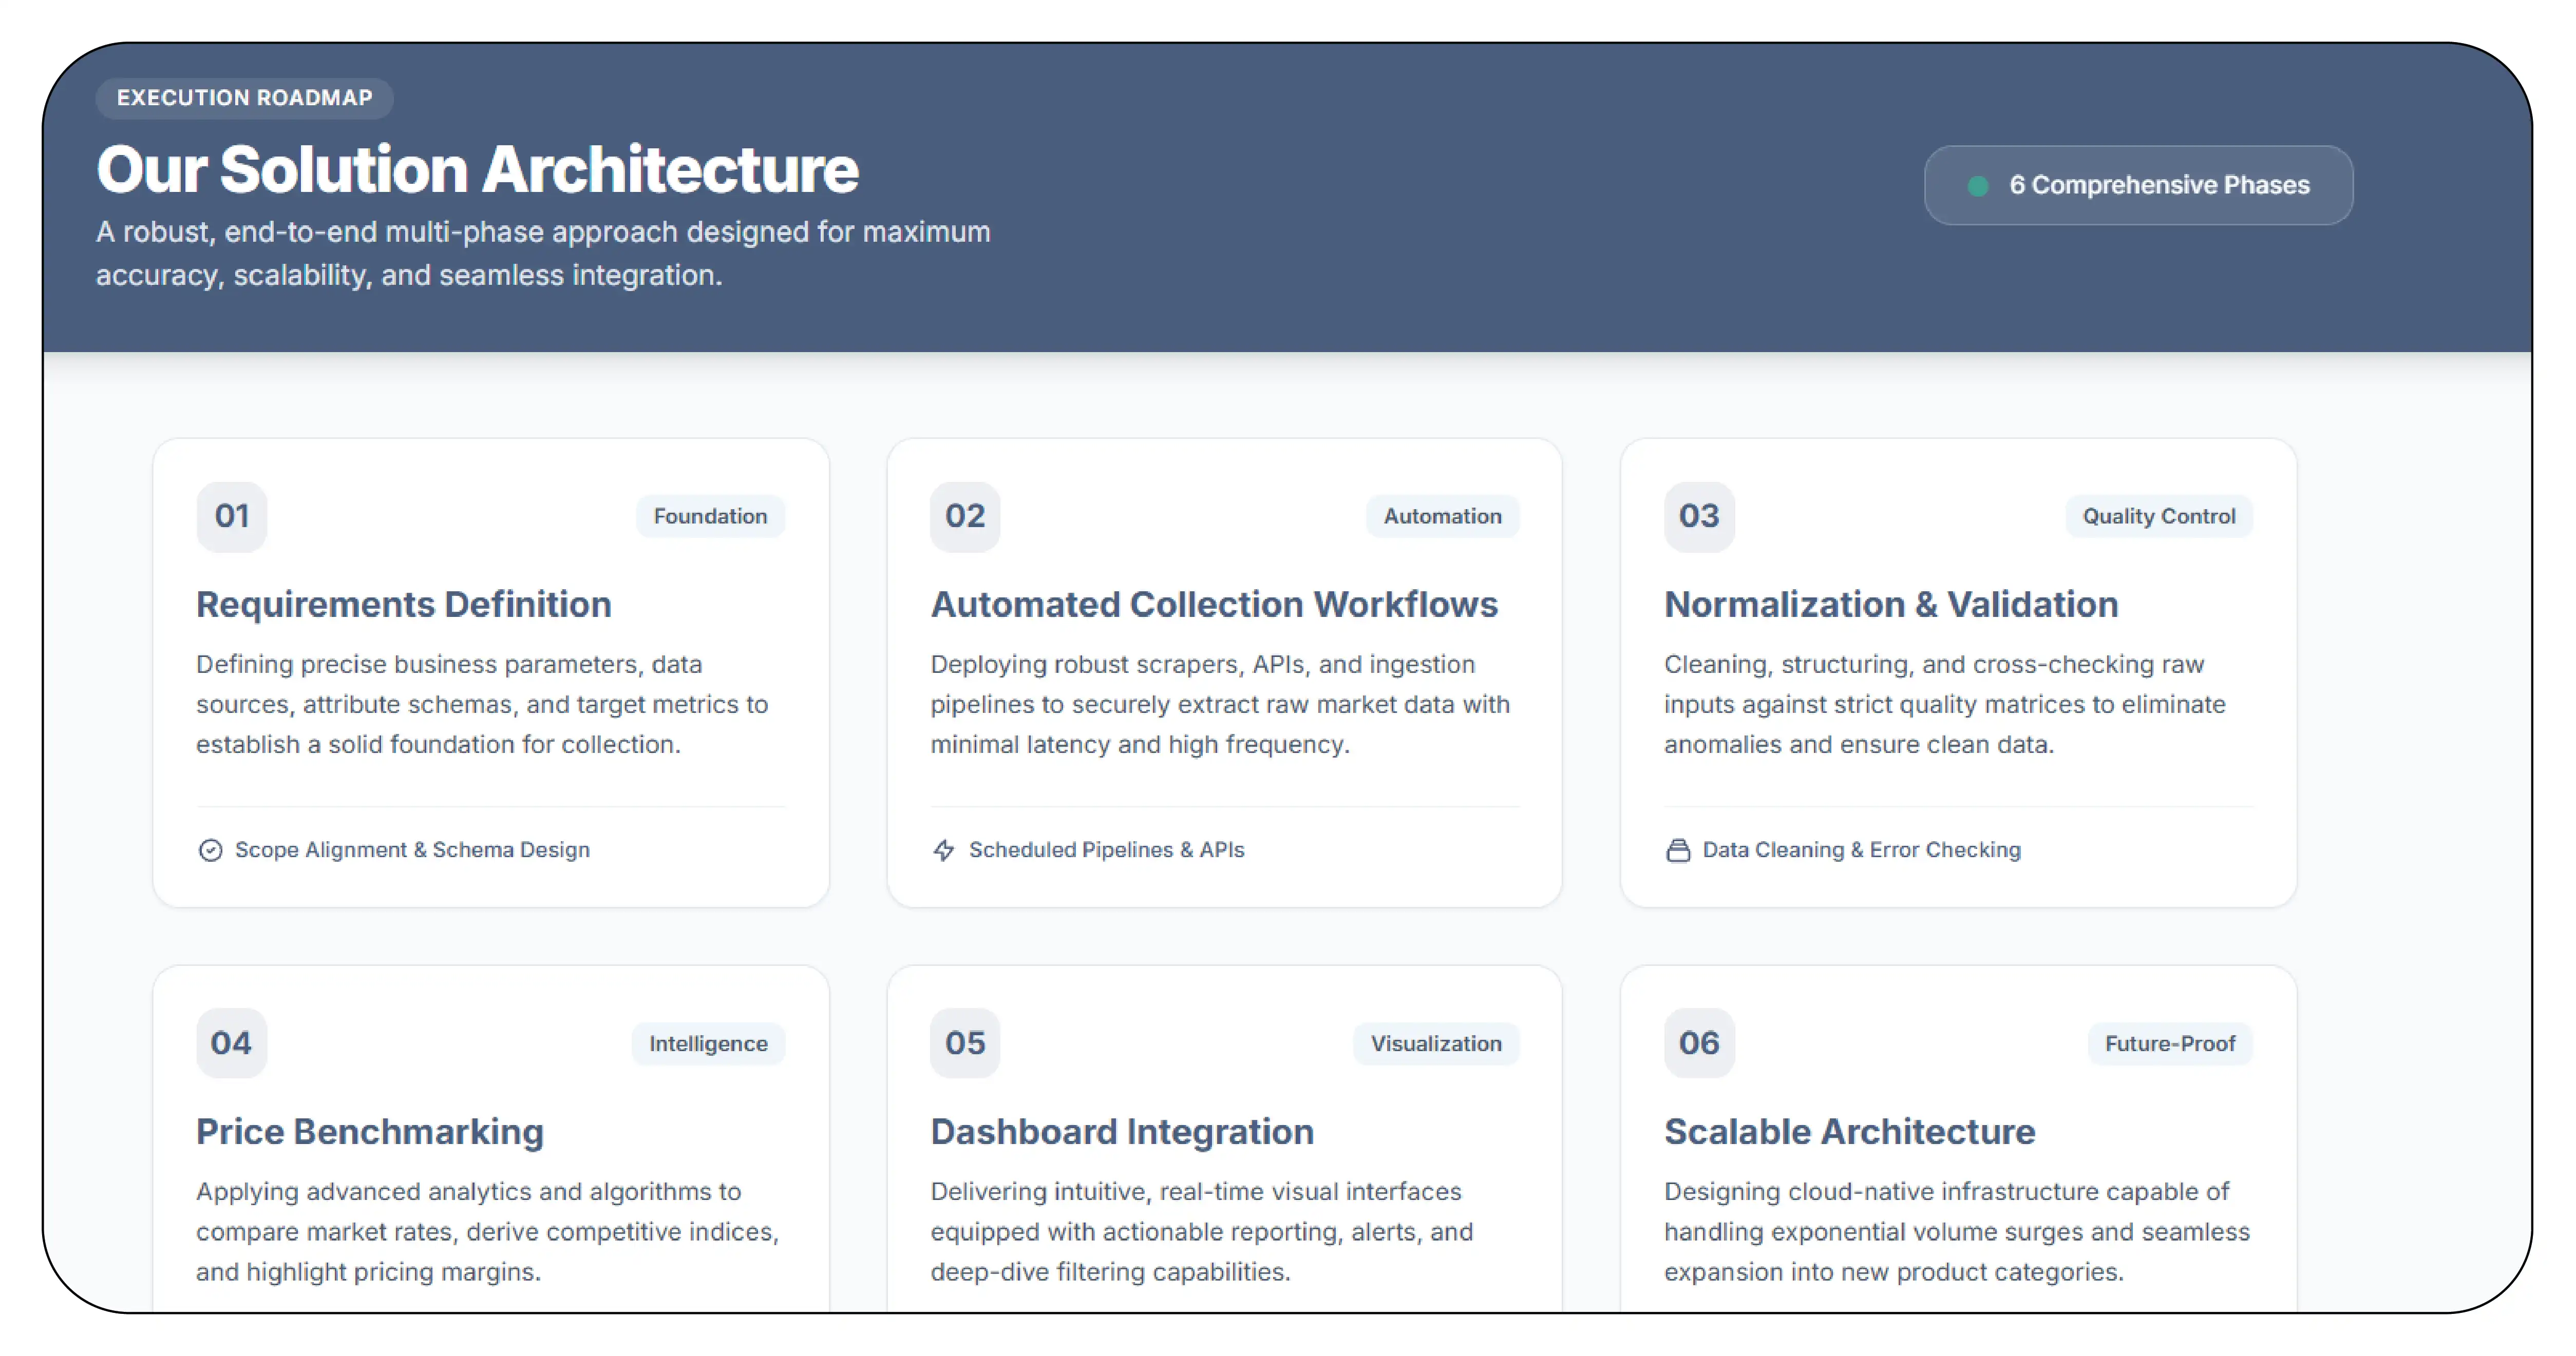
Task: Open the Normalization & Validation title
Action: [x=1890, y=605]
